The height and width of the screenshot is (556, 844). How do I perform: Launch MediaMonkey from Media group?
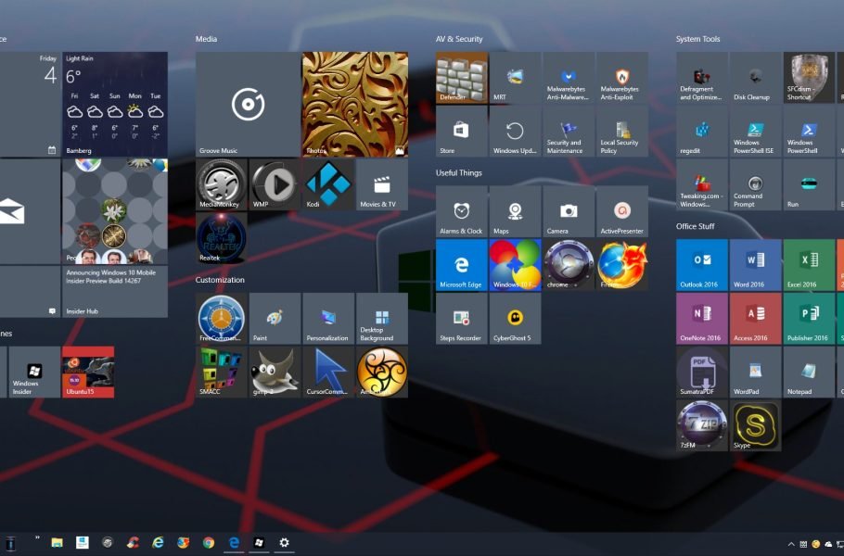222,184
